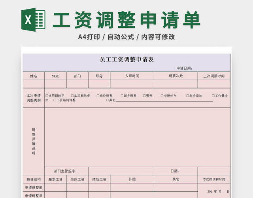Click the green Excel logo icon

tap(33, 20)
